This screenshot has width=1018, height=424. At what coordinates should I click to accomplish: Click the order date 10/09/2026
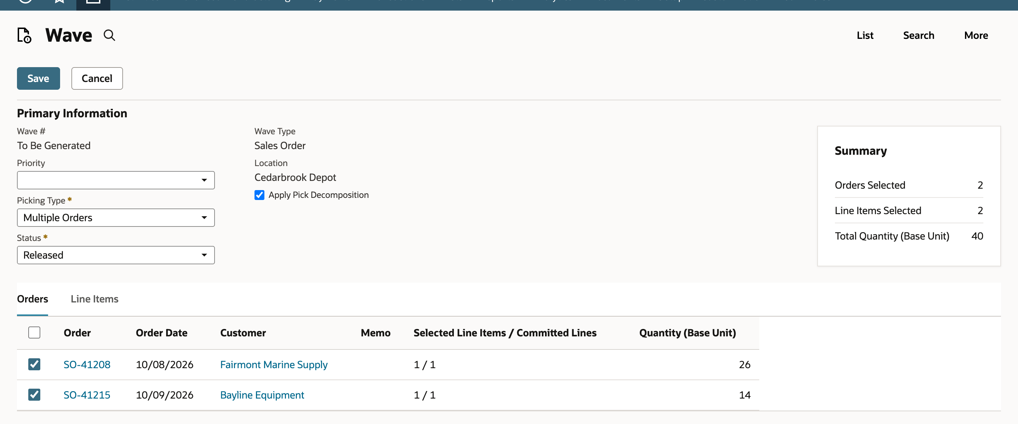tap(164, 395)
